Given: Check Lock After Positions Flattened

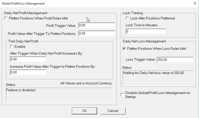Looking at the screenshot, I should click(x=127, y=18).
